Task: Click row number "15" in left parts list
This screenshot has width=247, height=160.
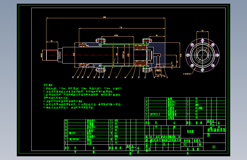Action: pyautogui.click(x=66, y=121)
